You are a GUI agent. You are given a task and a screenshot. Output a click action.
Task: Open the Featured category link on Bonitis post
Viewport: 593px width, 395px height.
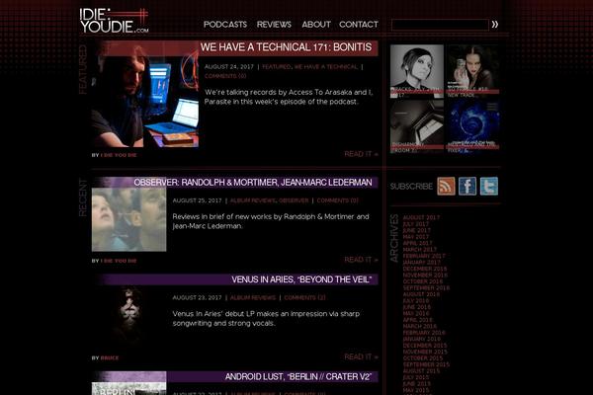tap(277, 67)
